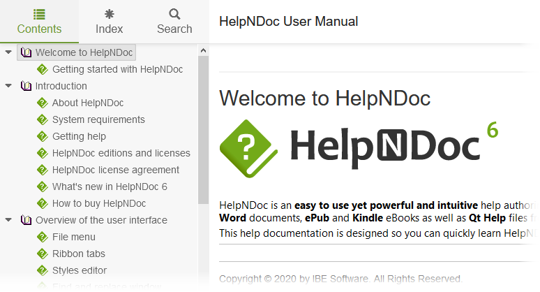Click topic icon beside Getting help
This screenshot has width=540, height=292.
pos(43,136)
